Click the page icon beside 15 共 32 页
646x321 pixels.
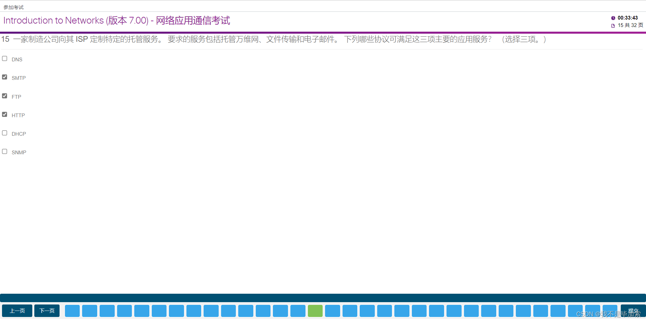(613, 26)
